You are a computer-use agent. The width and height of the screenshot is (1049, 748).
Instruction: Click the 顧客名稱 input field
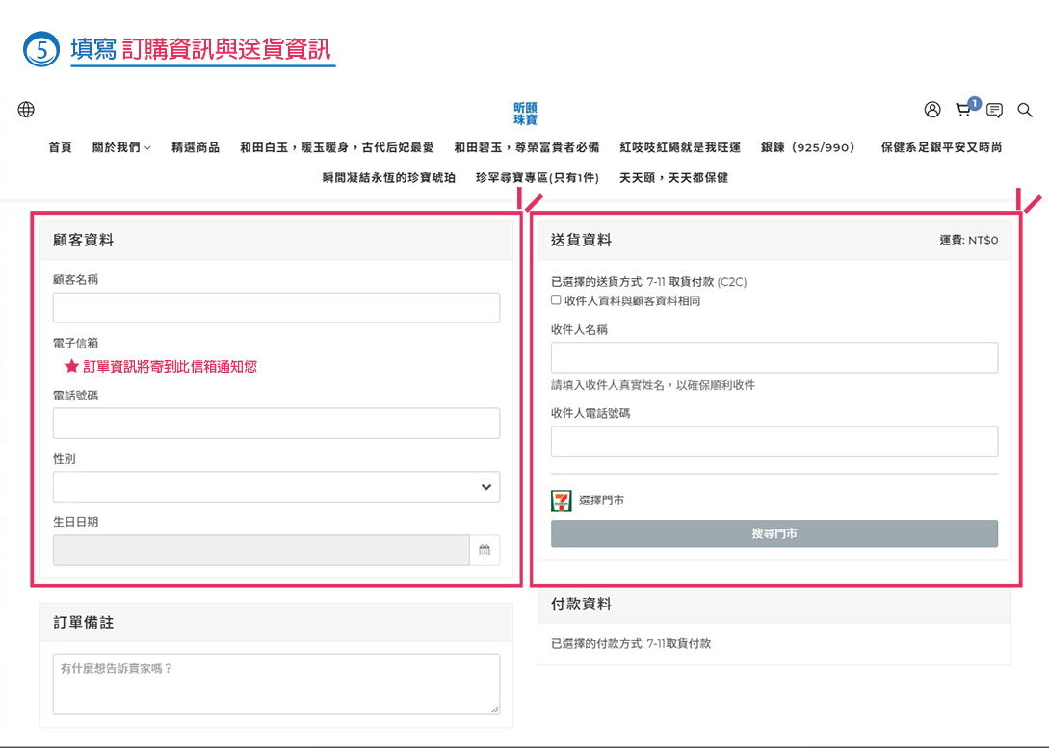pyautogui.click(x=276, y=308)
